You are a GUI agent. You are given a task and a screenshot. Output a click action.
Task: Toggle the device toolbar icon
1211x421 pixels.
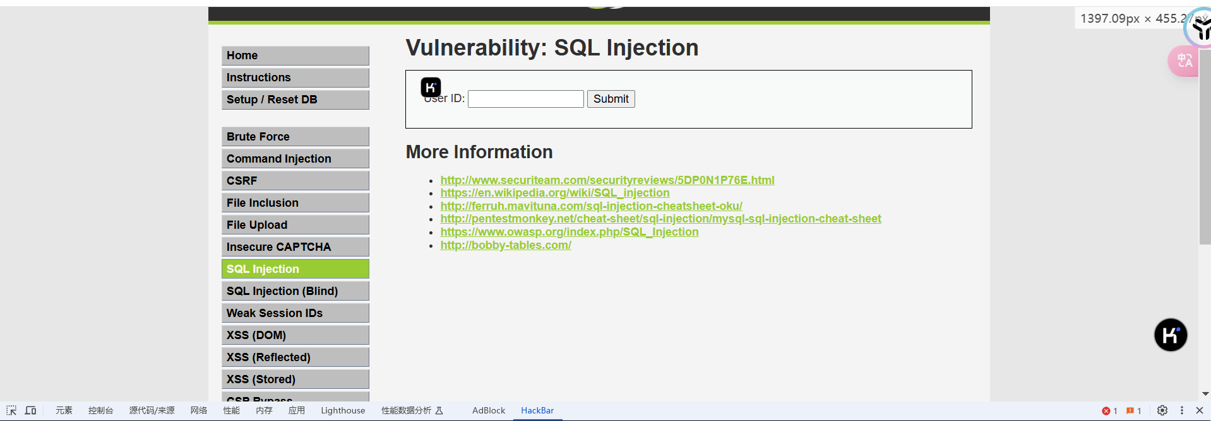(30, 410)
